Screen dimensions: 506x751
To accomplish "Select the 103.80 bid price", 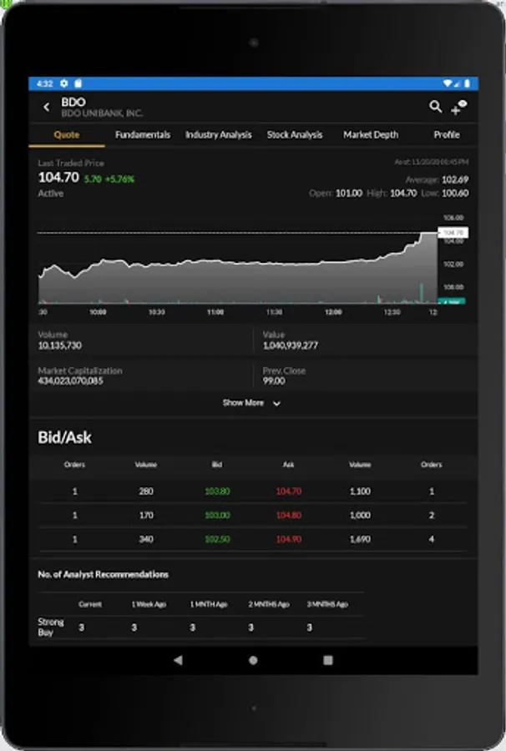I will pyautogui.click(x=217, y=491).
